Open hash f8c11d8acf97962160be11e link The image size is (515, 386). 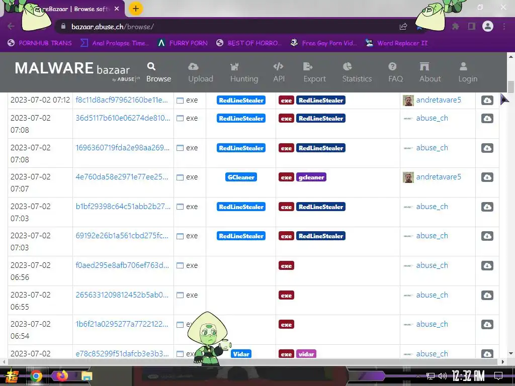pos(122,100)
